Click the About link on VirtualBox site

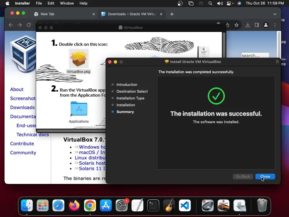(x=17, y=89)
